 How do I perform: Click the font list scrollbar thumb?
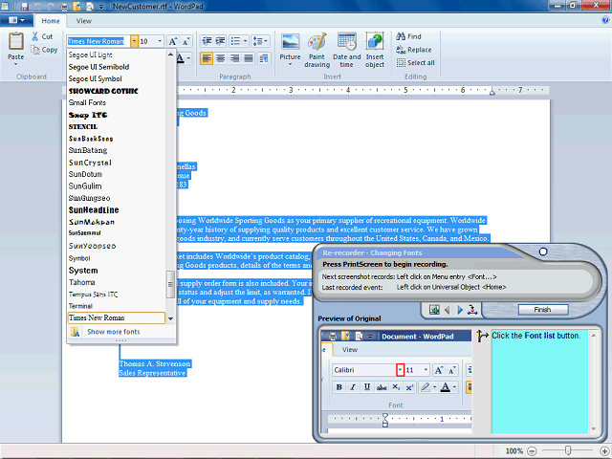170,284
